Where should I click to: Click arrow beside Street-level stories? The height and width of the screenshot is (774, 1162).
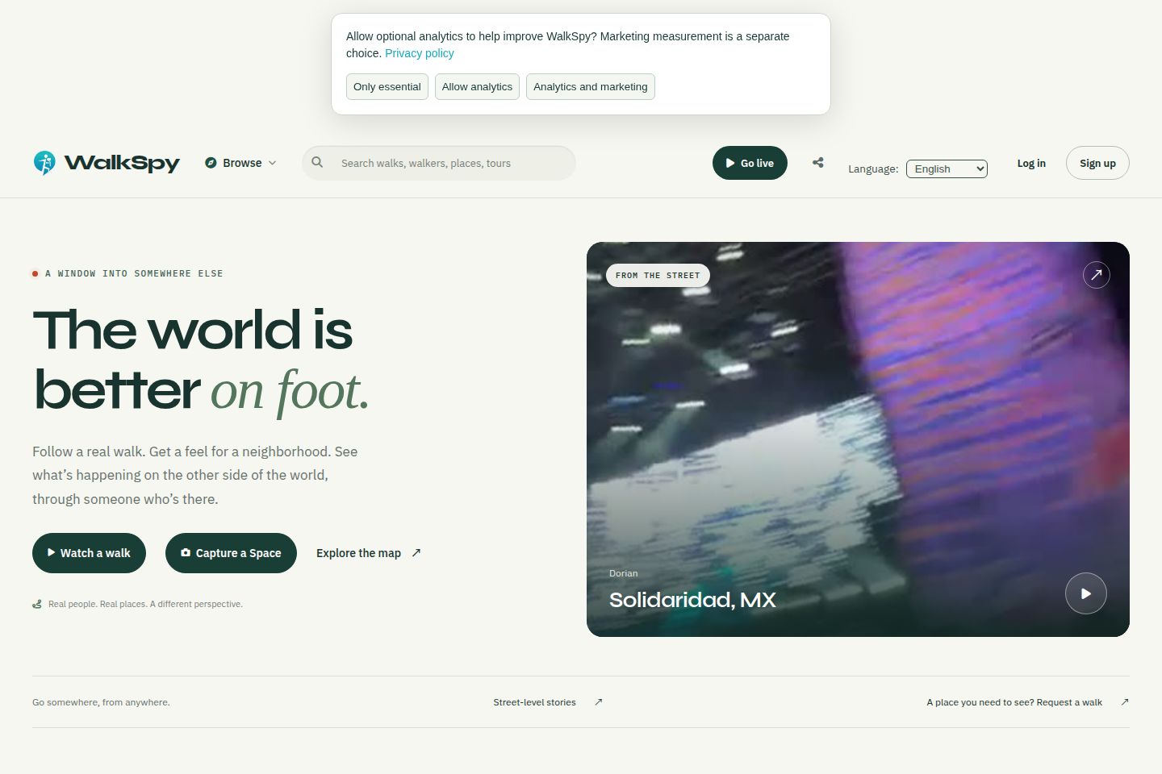click(x=599, y=702)
